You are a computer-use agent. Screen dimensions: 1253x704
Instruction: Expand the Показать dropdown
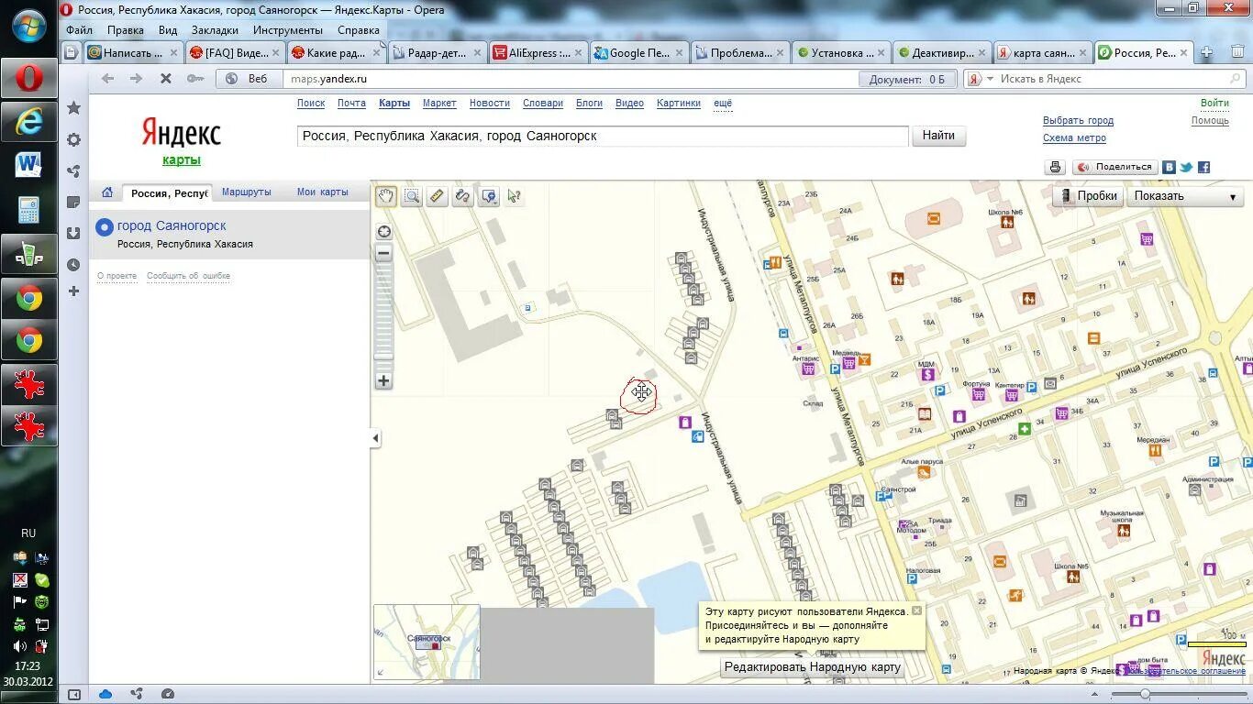tap(1184, 196)
